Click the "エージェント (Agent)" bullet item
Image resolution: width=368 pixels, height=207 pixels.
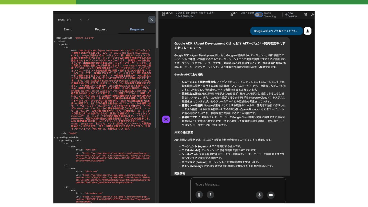coord(212,146)
